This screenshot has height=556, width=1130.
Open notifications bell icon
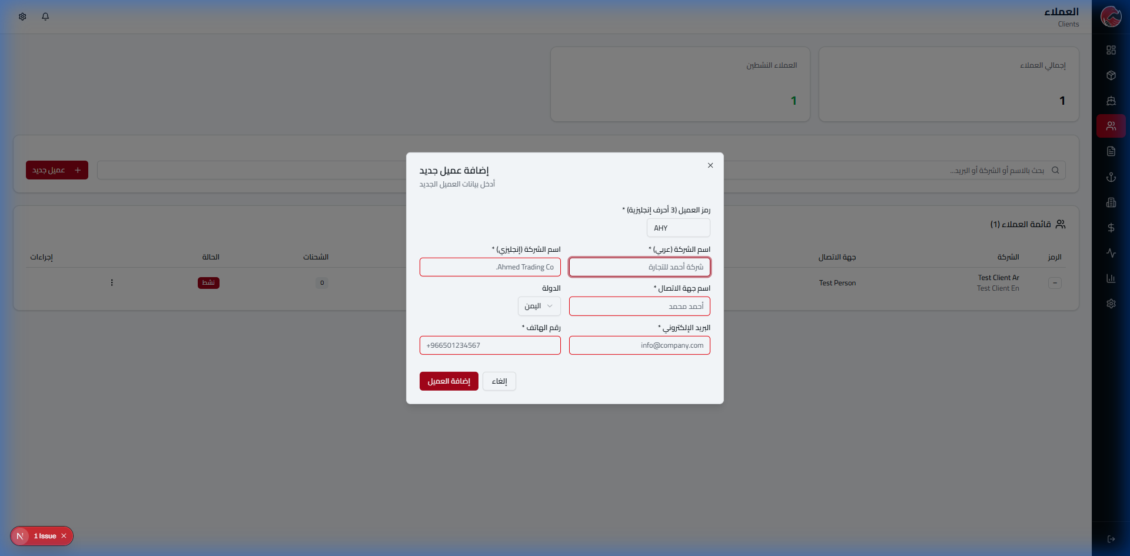[45, 16]
